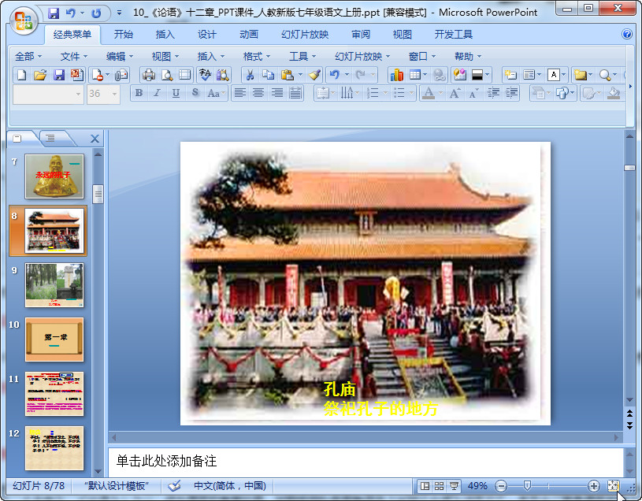642x501 pixels.
Task: Click the "默认设计模板" theme name
Action: point(117,486)
